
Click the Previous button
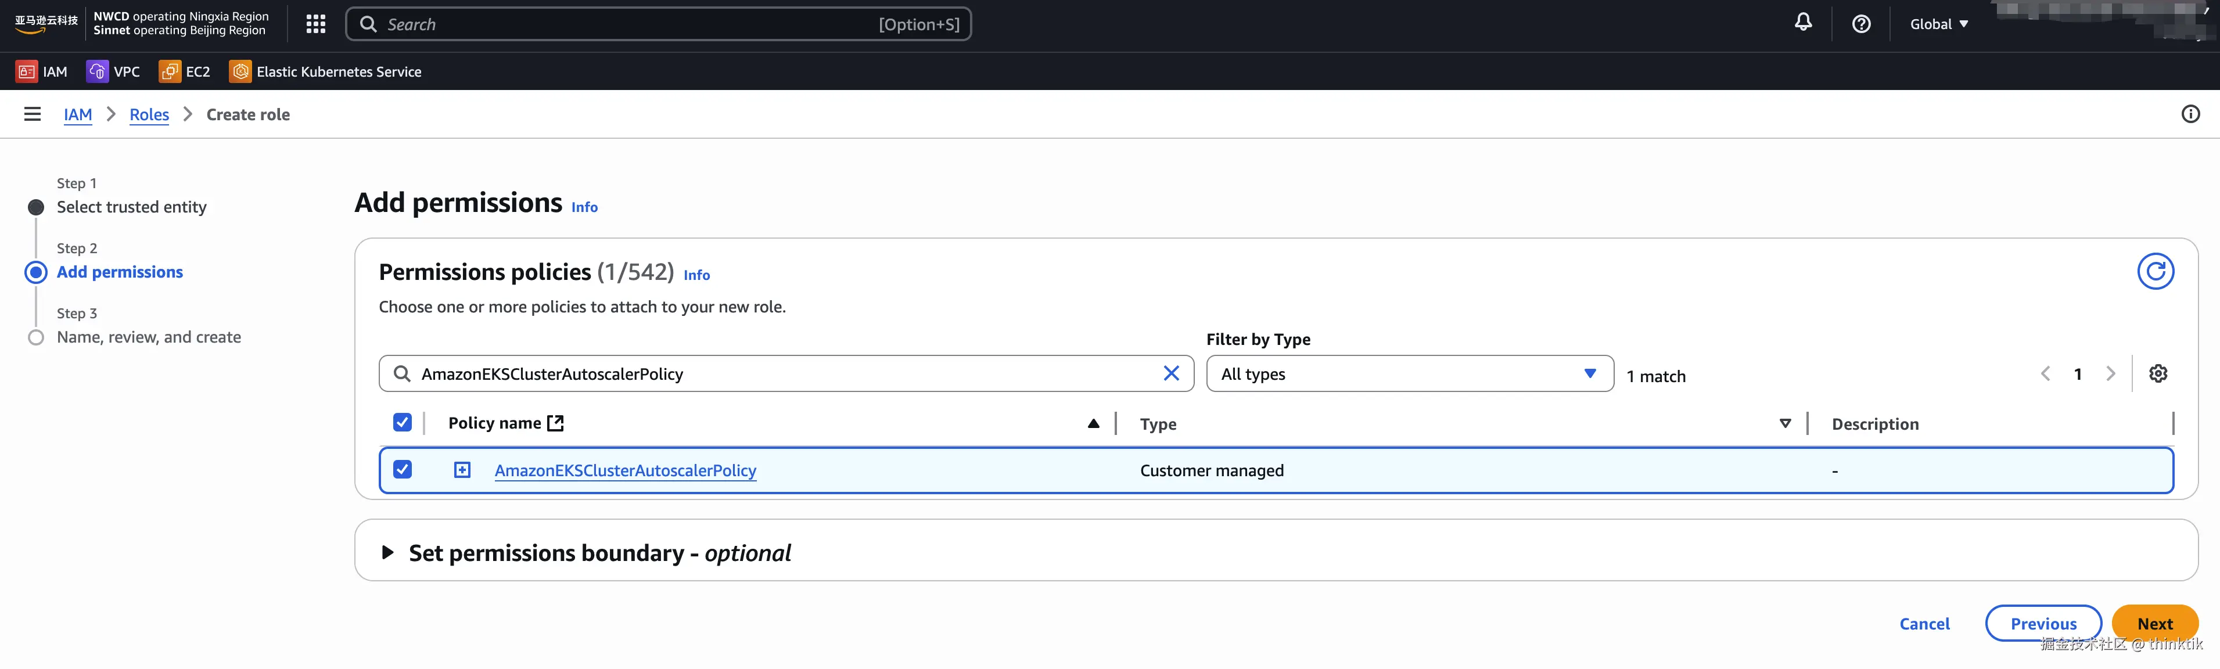coord(2042,623)
